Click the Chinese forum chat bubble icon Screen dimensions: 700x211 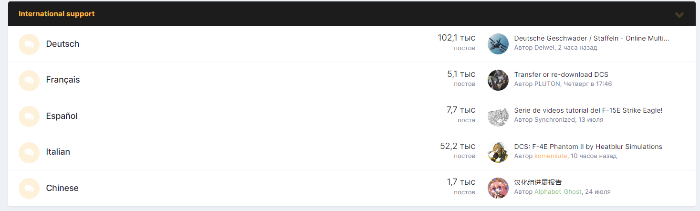tap(29, 188)
